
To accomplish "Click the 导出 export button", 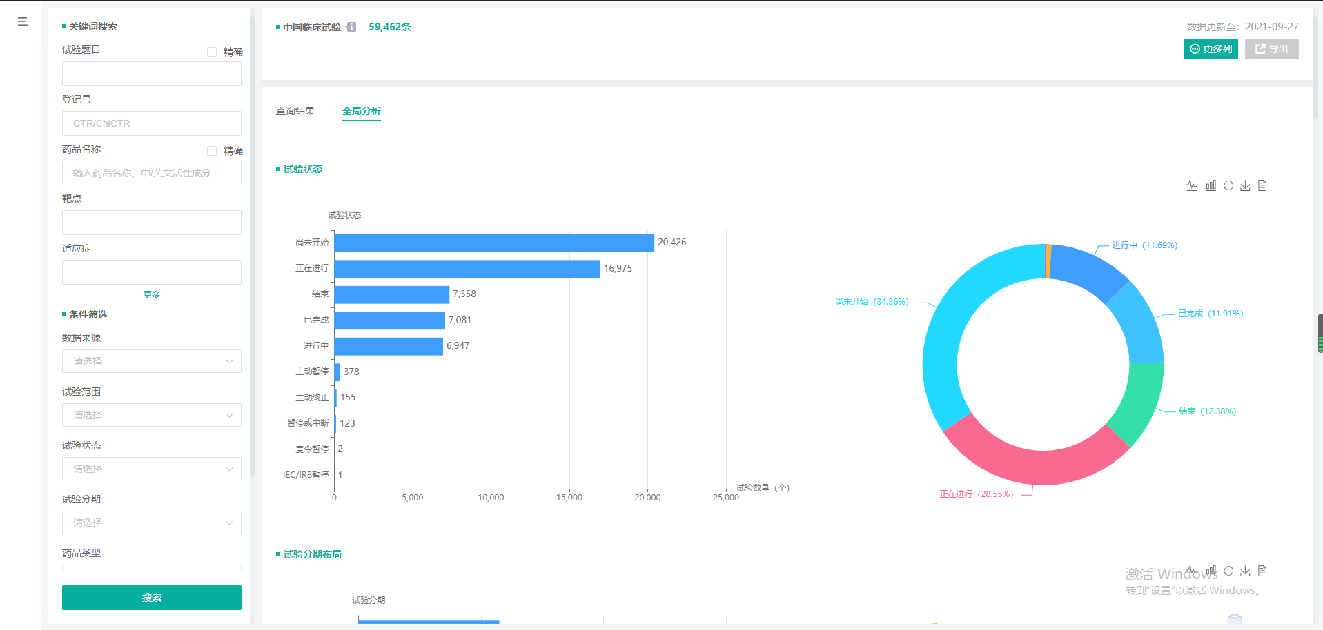I will (1272, 49).
